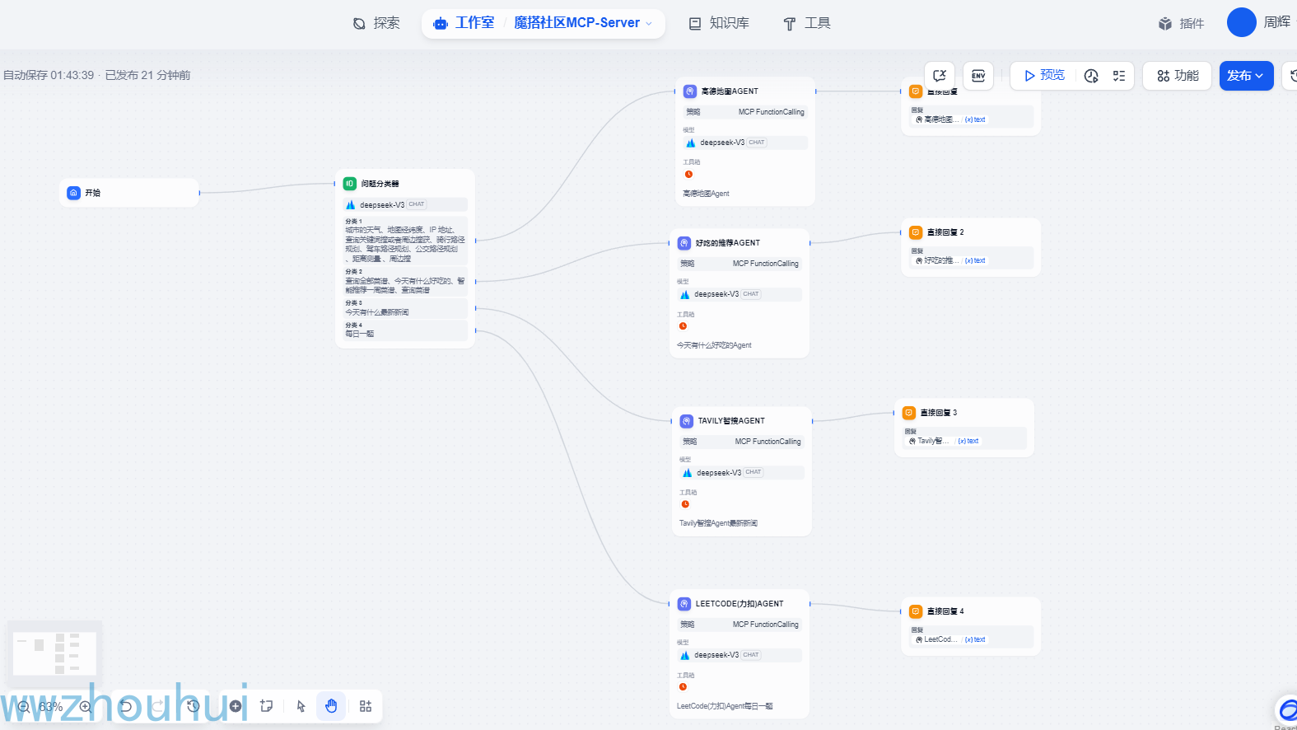
Task: Select the LEETCODE(力扣)AGENT node title
Action: point(739,604)
